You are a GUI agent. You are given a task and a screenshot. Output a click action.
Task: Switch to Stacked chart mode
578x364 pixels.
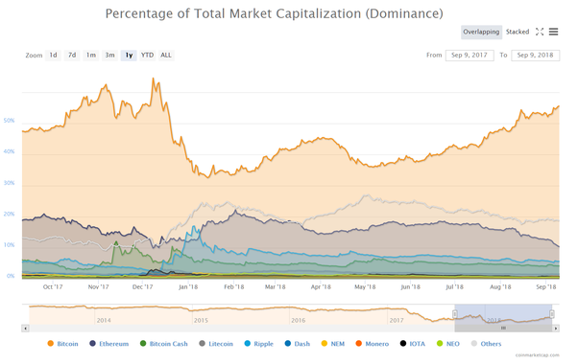point(518,32)
